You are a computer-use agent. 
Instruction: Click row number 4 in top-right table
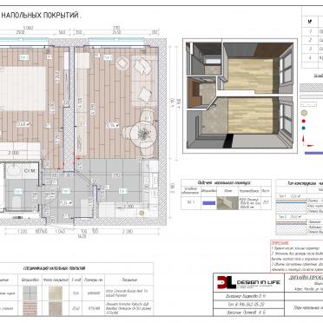click(310, 57)
